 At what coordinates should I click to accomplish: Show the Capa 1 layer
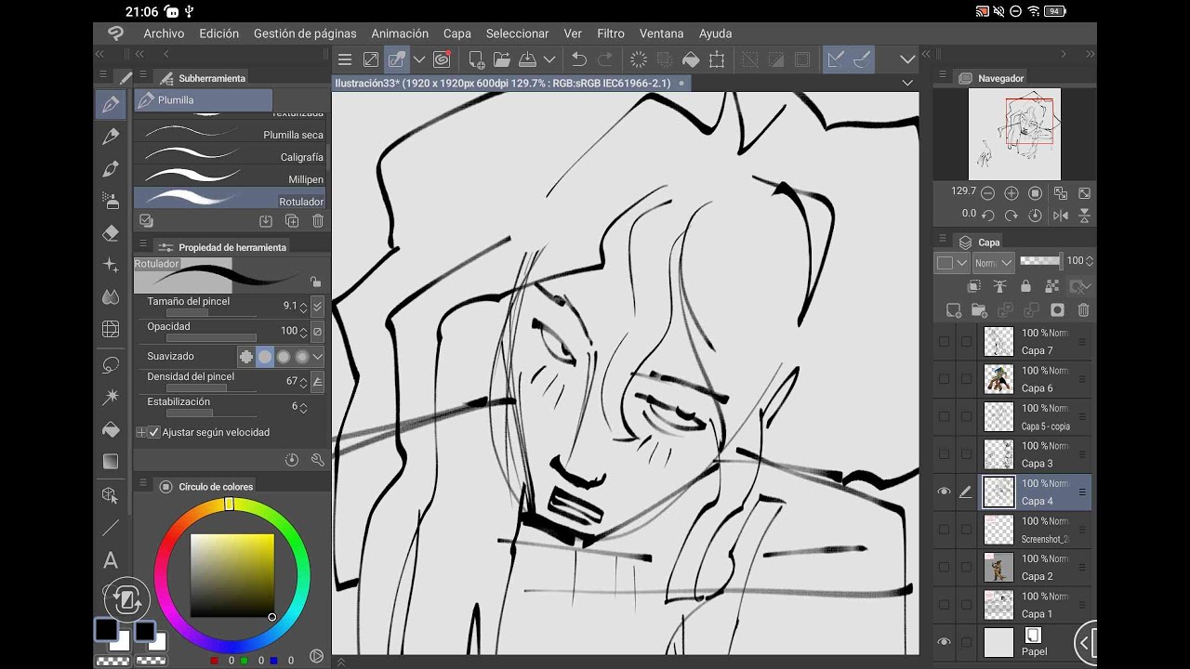(x=944, y=605)
